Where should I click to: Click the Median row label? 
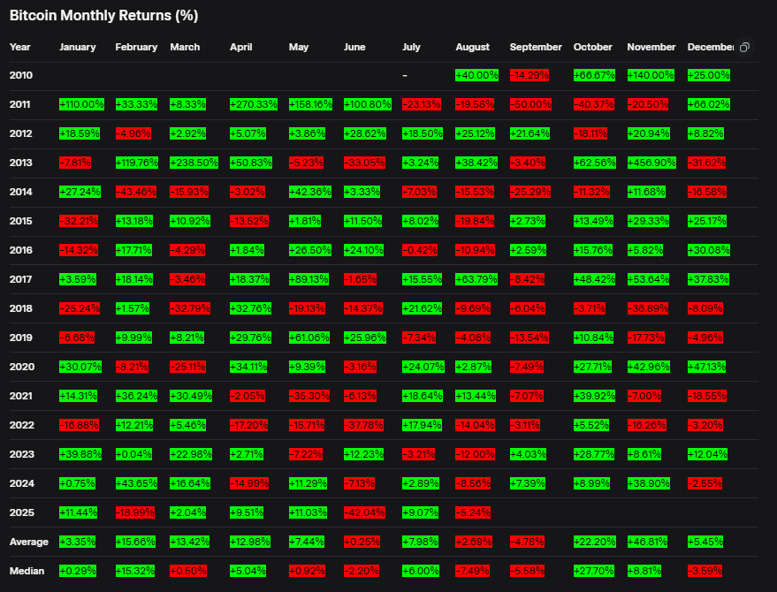pos(27,571)
